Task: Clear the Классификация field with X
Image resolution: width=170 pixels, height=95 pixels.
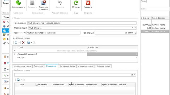Action: 133,28
